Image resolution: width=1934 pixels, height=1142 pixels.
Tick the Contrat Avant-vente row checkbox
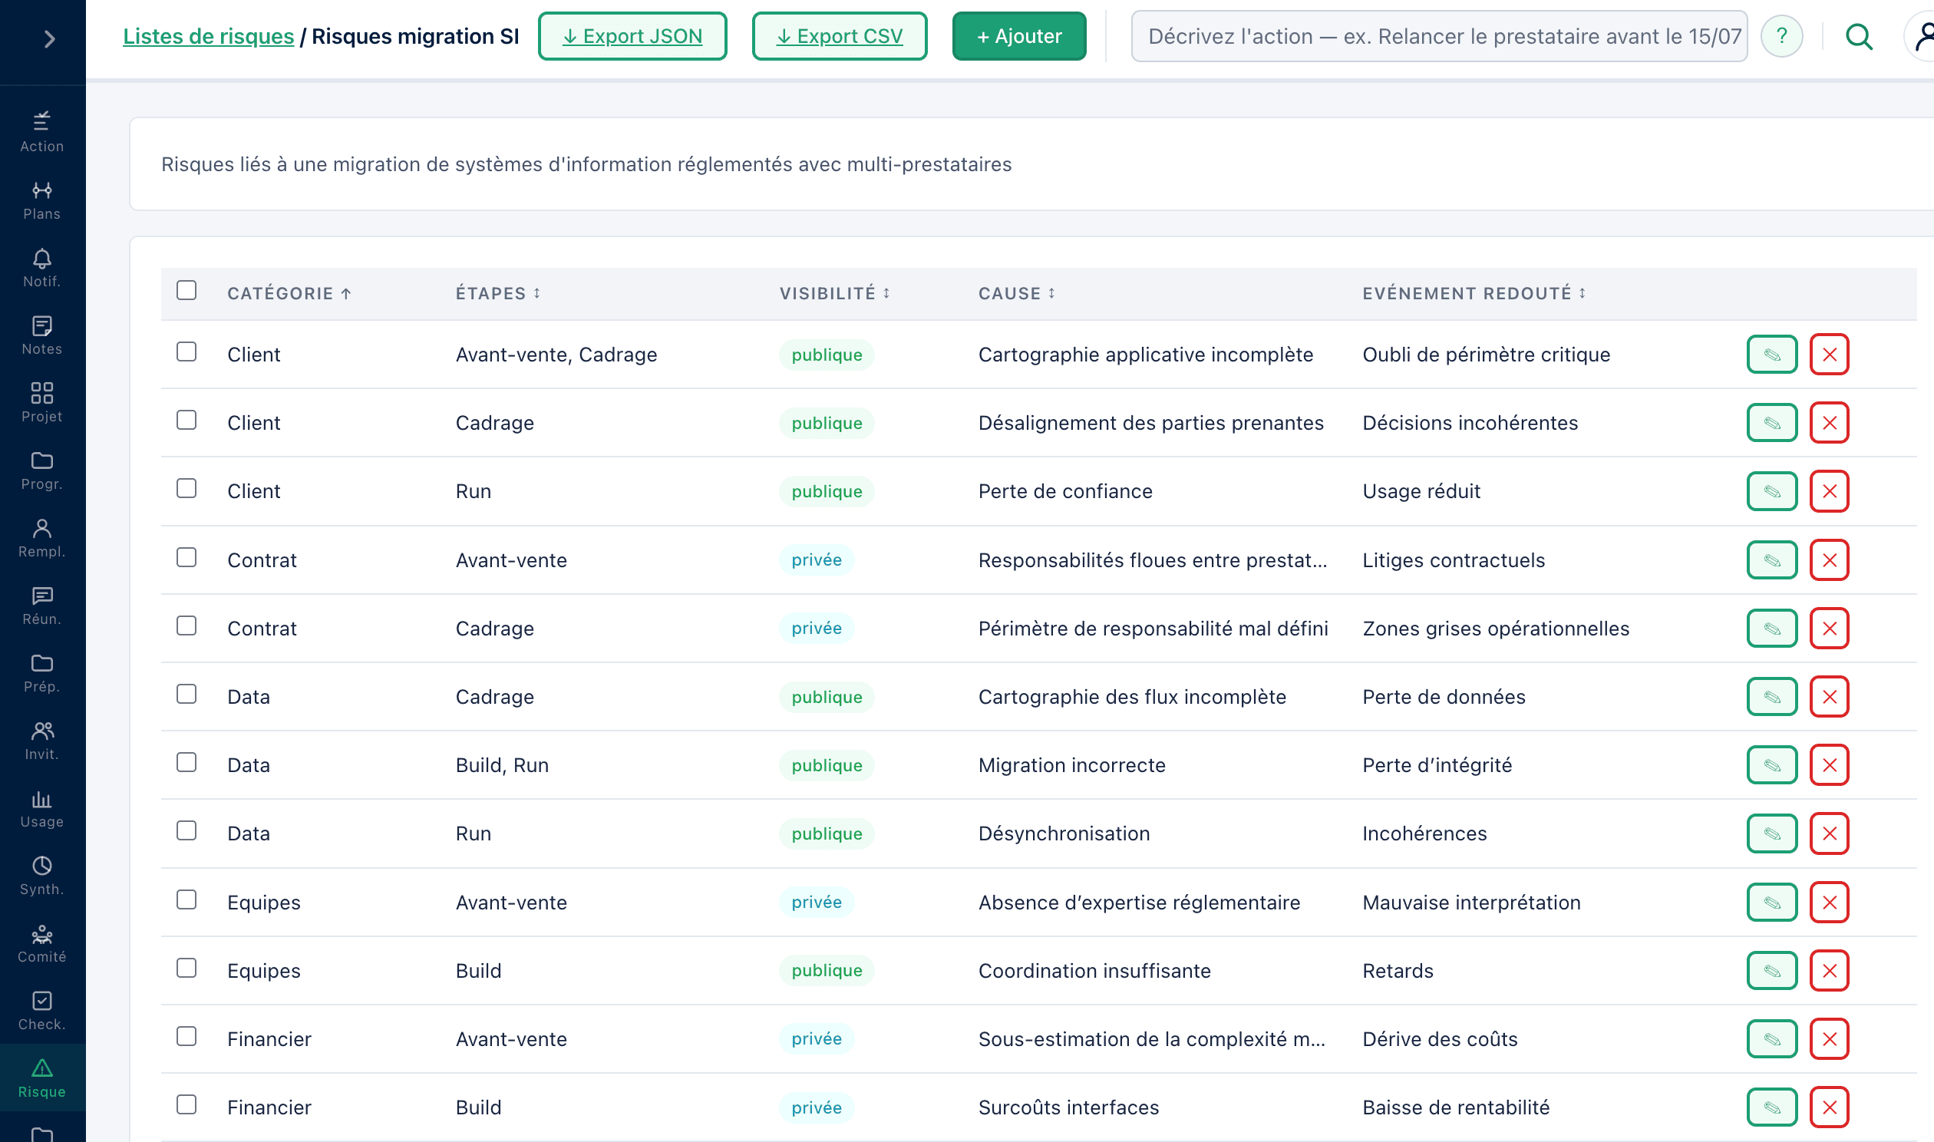[186, 557]
